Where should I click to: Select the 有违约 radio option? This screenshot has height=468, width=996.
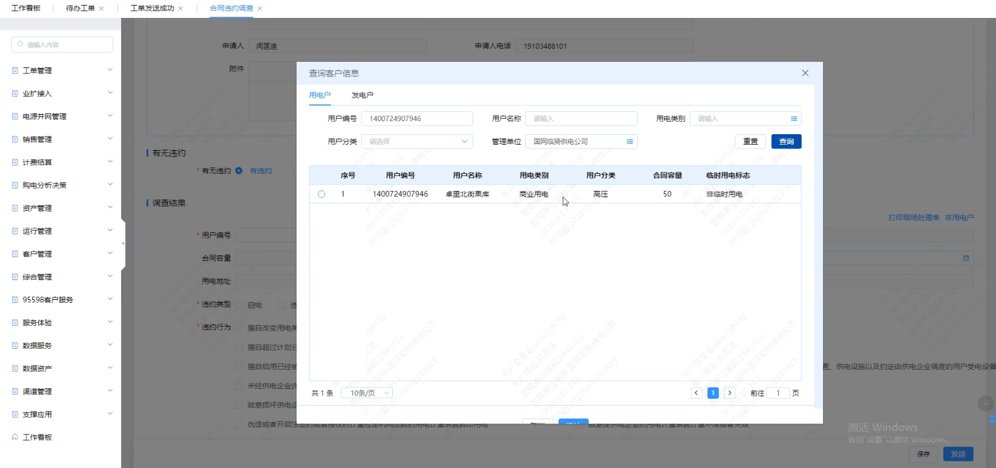tap(238, 171)
